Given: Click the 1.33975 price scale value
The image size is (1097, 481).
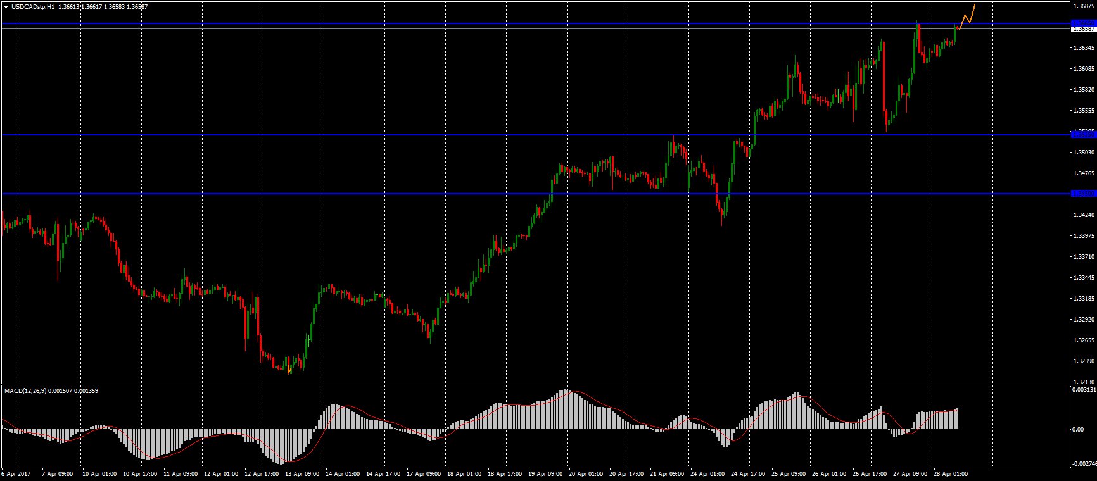Looking at the screenshot, I should [x=1084, y=236].
